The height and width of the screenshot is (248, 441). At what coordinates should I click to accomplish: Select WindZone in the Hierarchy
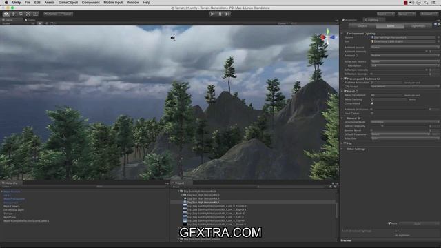click(x=10, y=218)
